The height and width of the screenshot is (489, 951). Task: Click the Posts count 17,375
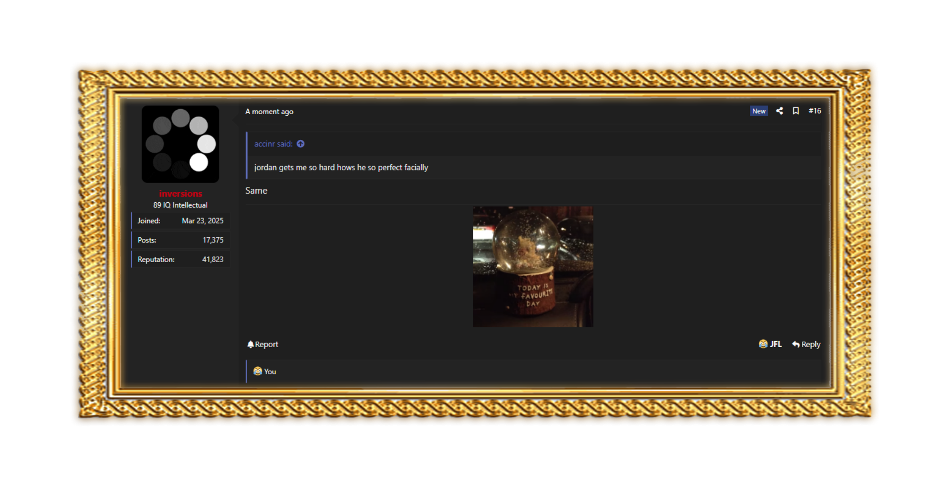point(212,240)
